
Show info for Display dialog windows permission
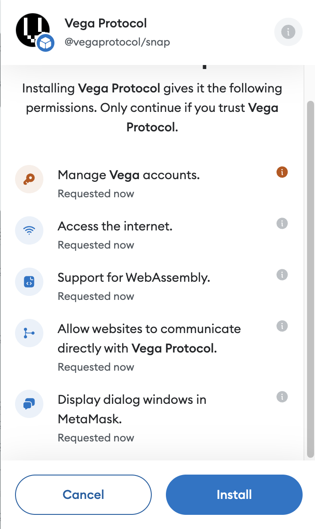pyautogui.click(x=282, y=397)
